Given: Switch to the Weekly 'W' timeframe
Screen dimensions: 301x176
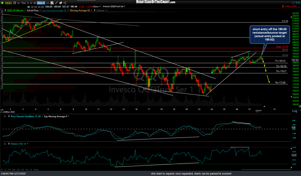Looking at the screenshot, I should coord(34,3).
